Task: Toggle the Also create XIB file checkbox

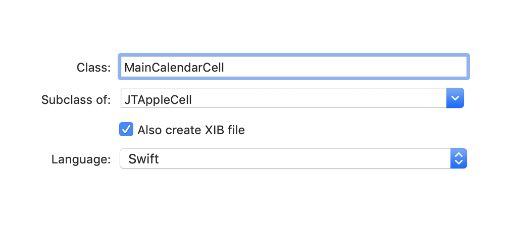Action: pyautogui.click(x=126, y=130)
